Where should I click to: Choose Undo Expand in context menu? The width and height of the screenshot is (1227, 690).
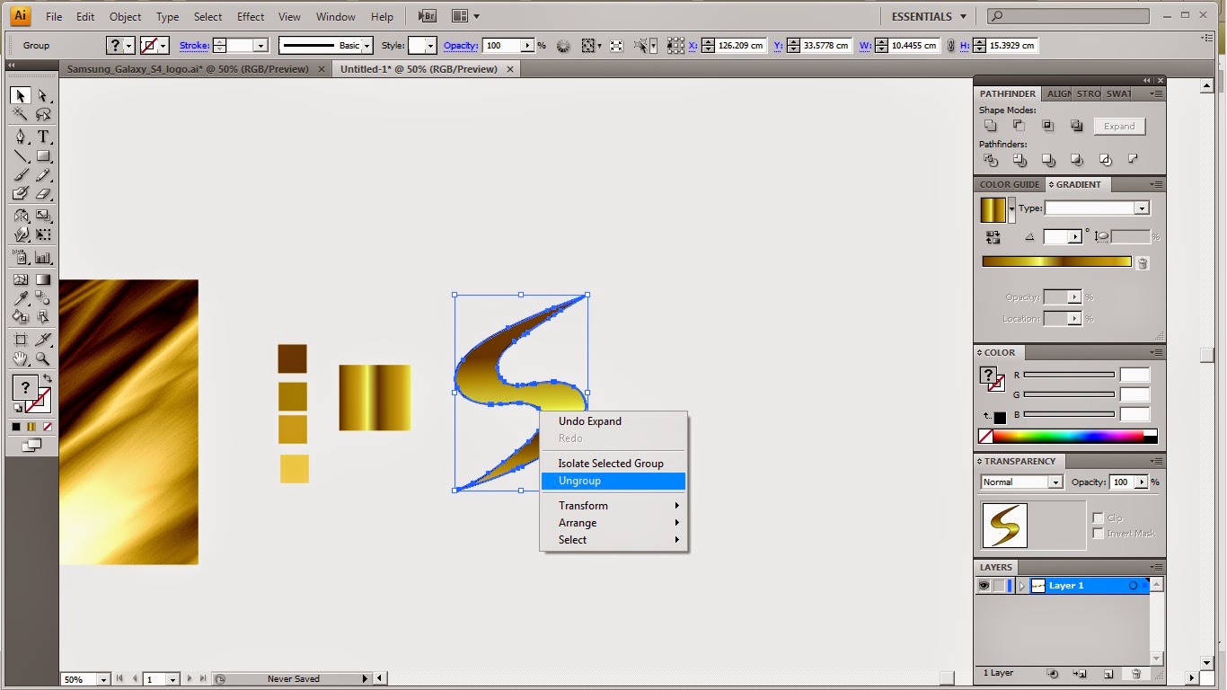[x=613, y=421]
